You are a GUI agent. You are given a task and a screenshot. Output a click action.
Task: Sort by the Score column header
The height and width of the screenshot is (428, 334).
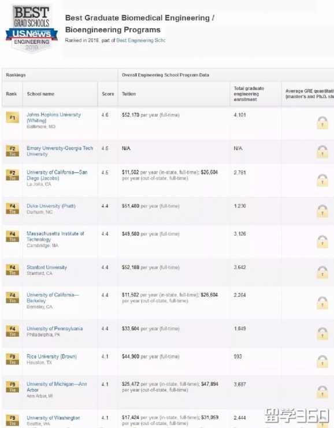point(108,94)
